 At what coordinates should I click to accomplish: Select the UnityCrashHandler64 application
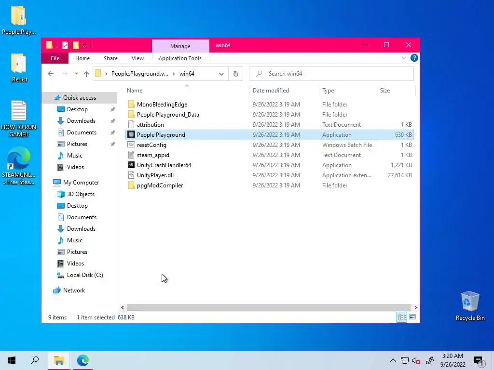[164, 165]
